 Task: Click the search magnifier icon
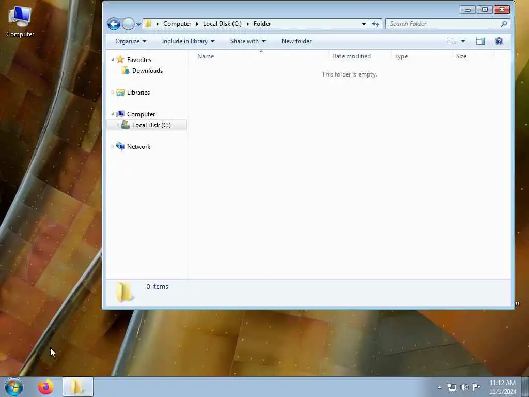(x=504, y=24)
